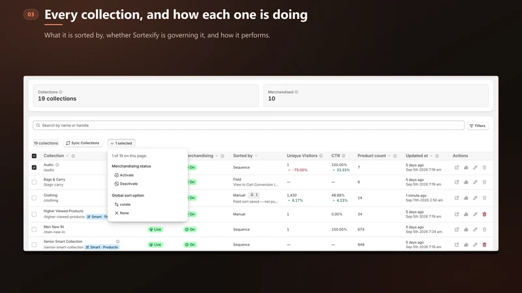This screenshot has width=522, height=293.
Task: Click '48.88%' CTR value
Action: tap(338, 195)
